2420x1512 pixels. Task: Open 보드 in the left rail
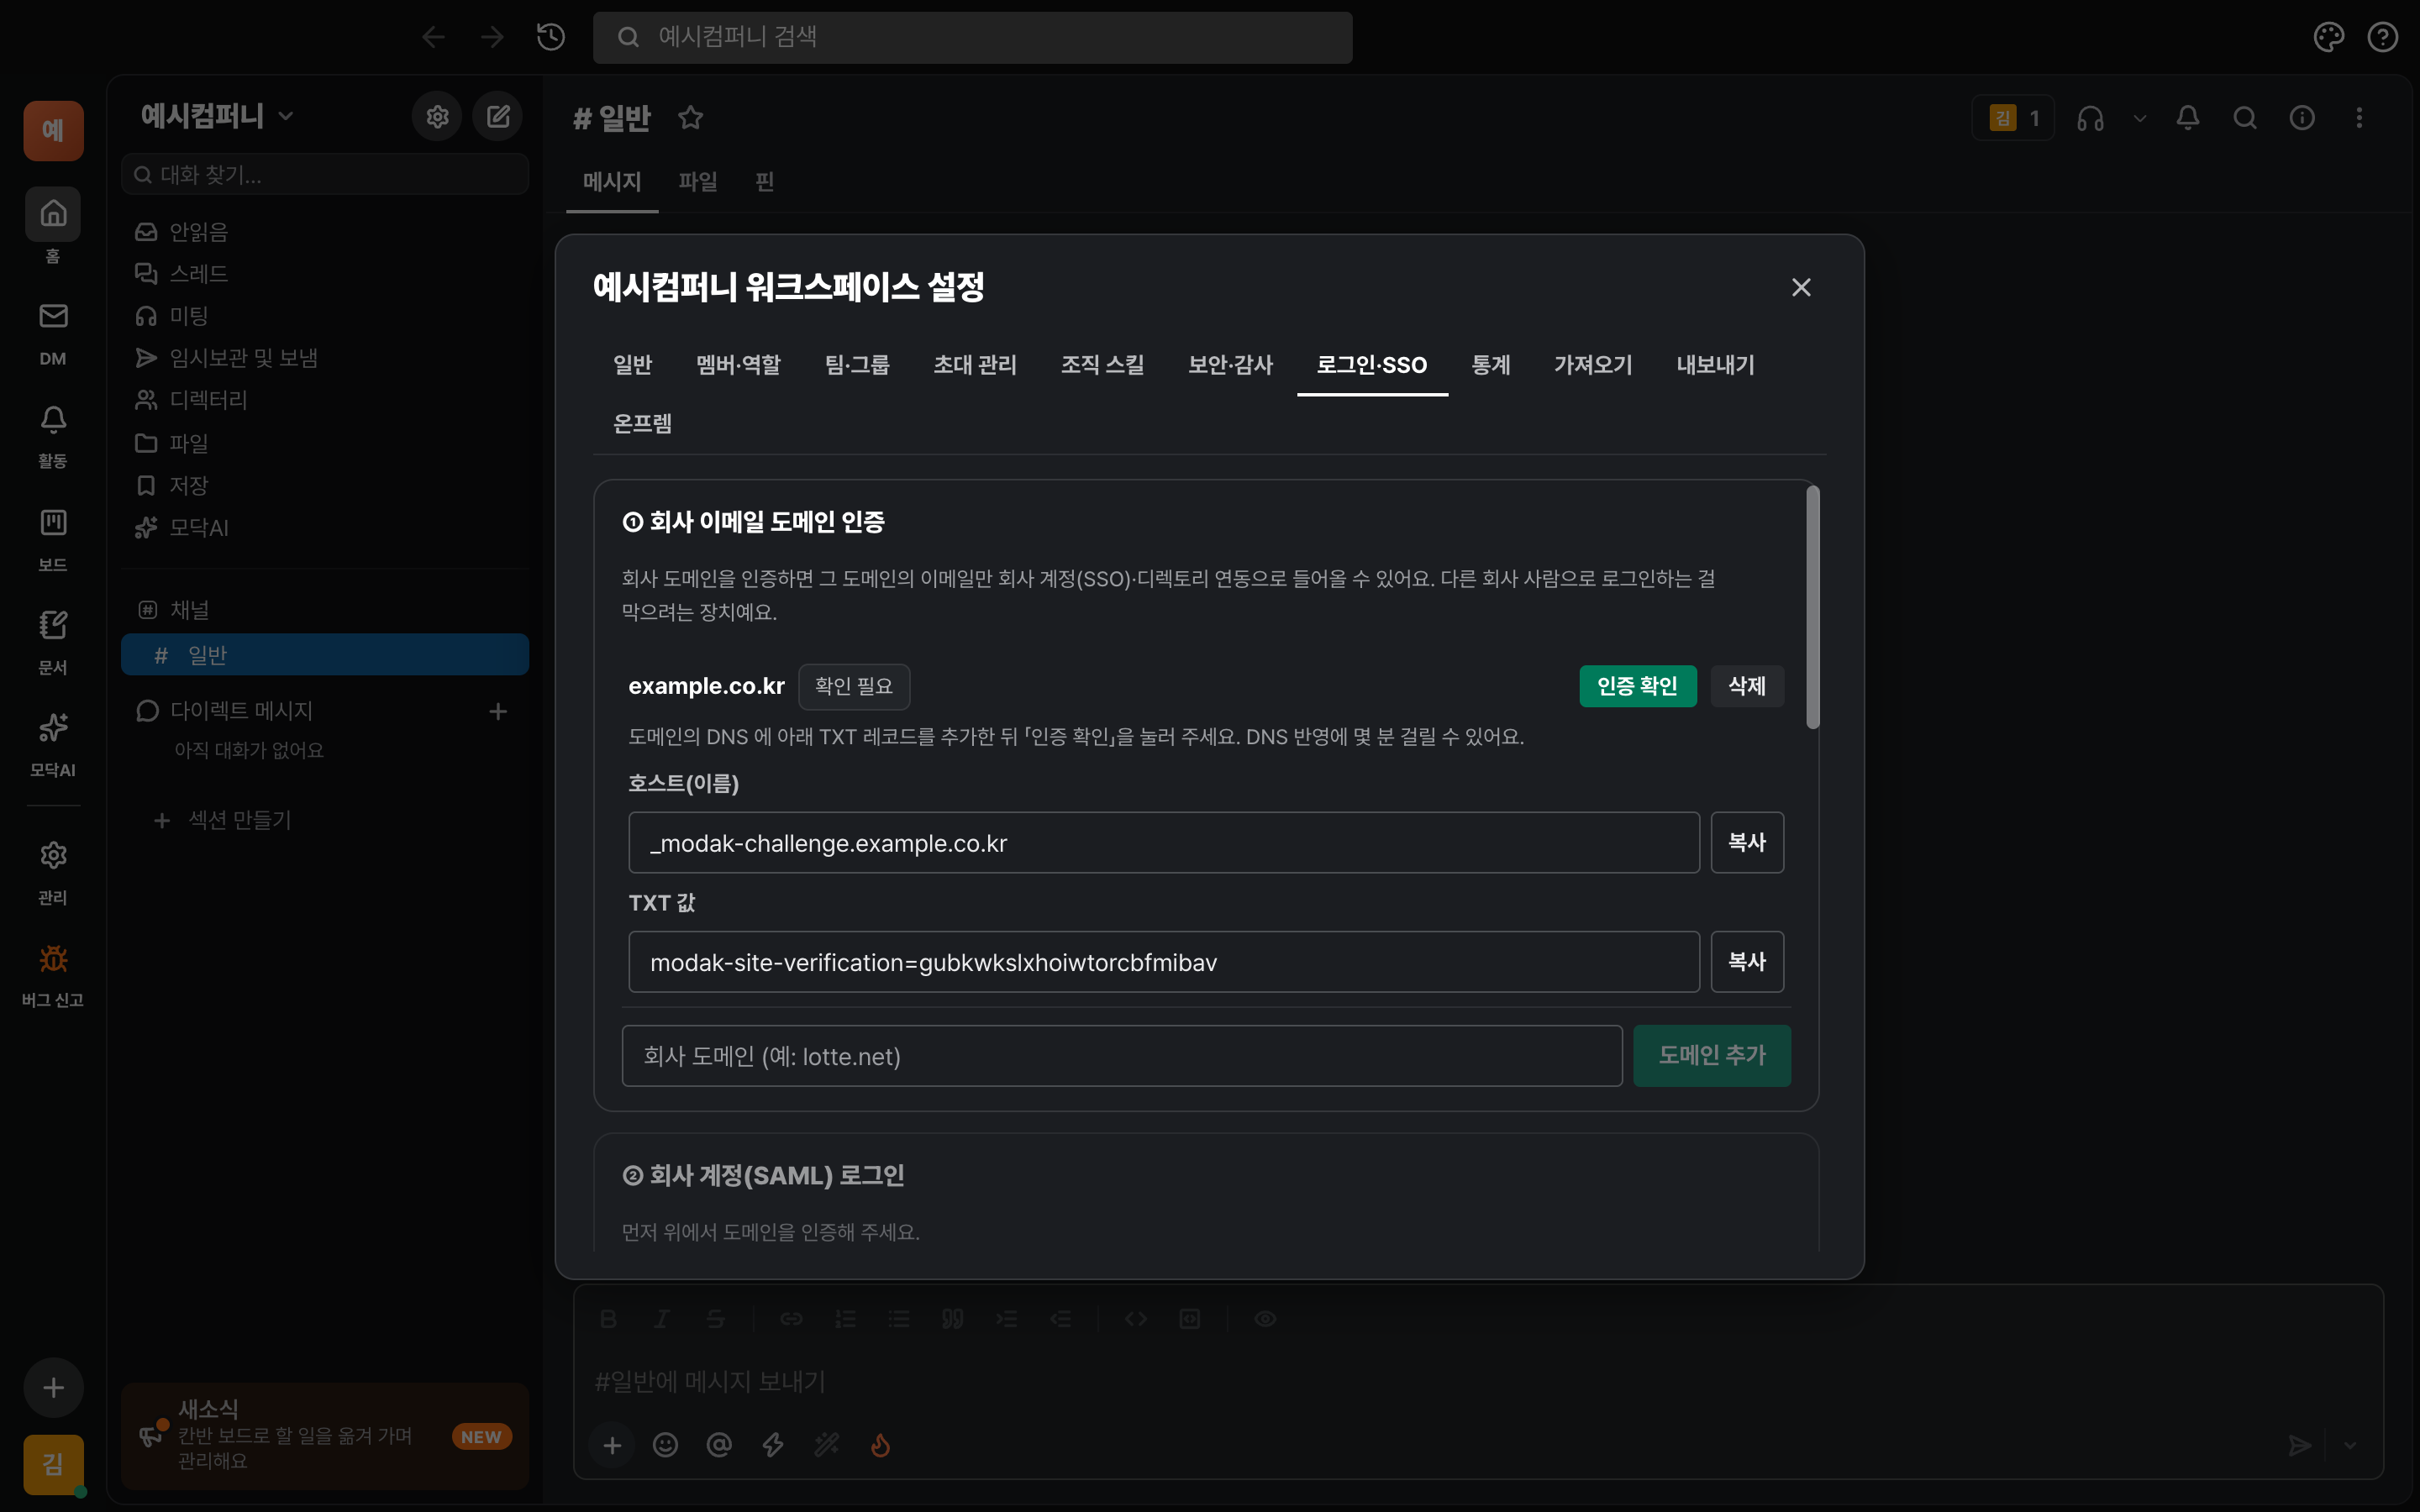pyautogui.click(x=53, y=540)
